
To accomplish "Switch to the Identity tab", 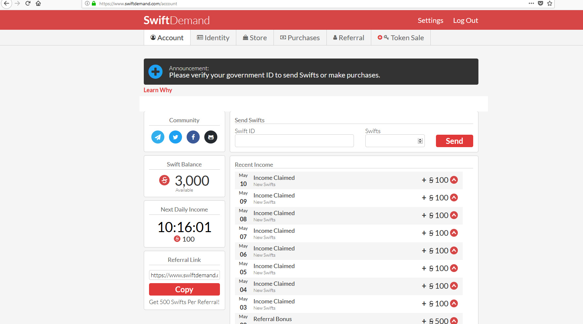I will click(x=213, y=38).
